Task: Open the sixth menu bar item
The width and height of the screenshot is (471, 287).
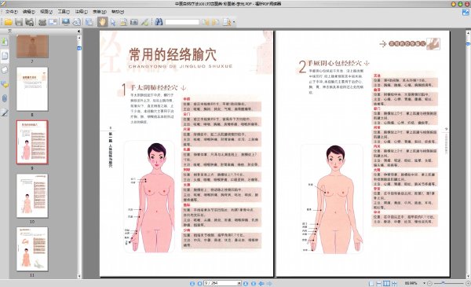Action: 100,12
